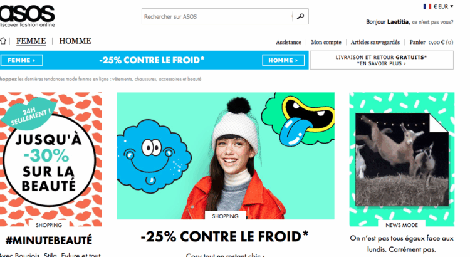The image size is (470, 257).
Task: Open the jumping goats news image
Action: 402,159
